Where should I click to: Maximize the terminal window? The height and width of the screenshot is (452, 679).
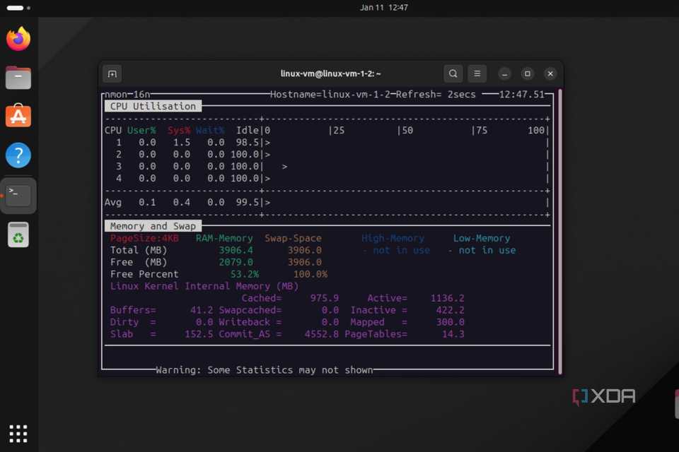click(527, 73)
